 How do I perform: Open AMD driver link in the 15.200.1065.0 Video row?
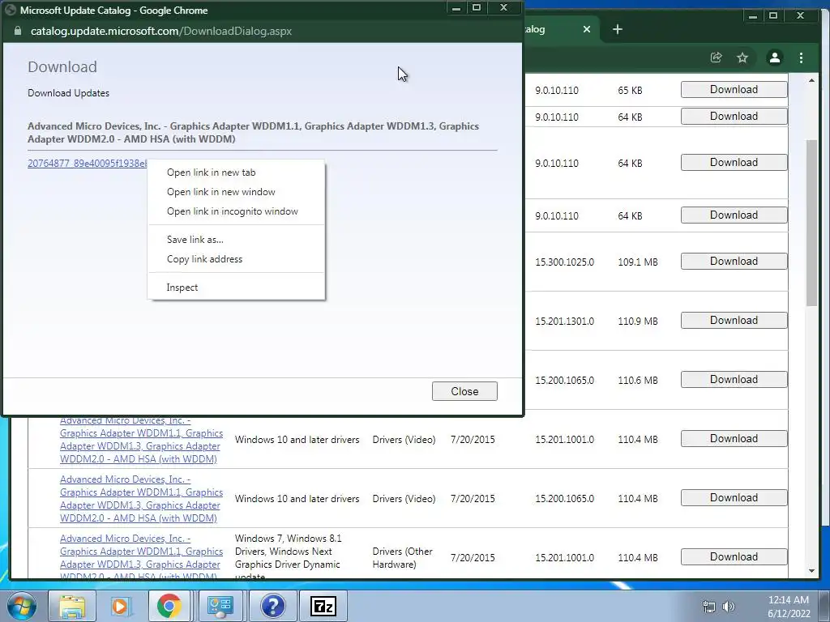pos(141,499)
